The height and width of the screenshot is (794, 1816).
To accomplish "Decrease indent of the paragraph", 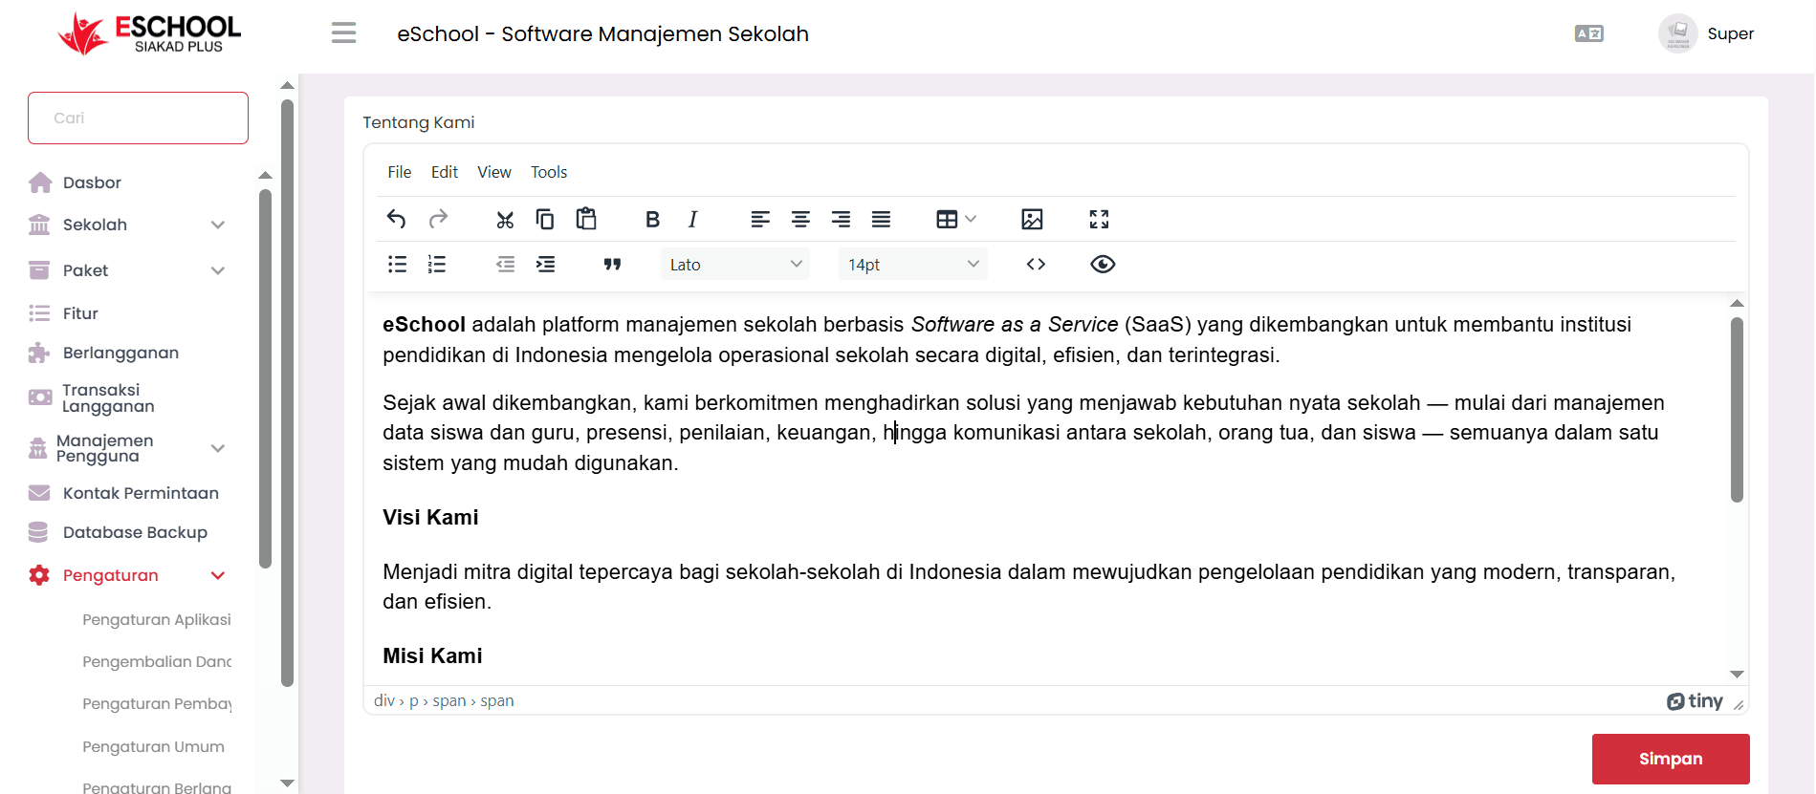I will (x=505, y=264).
